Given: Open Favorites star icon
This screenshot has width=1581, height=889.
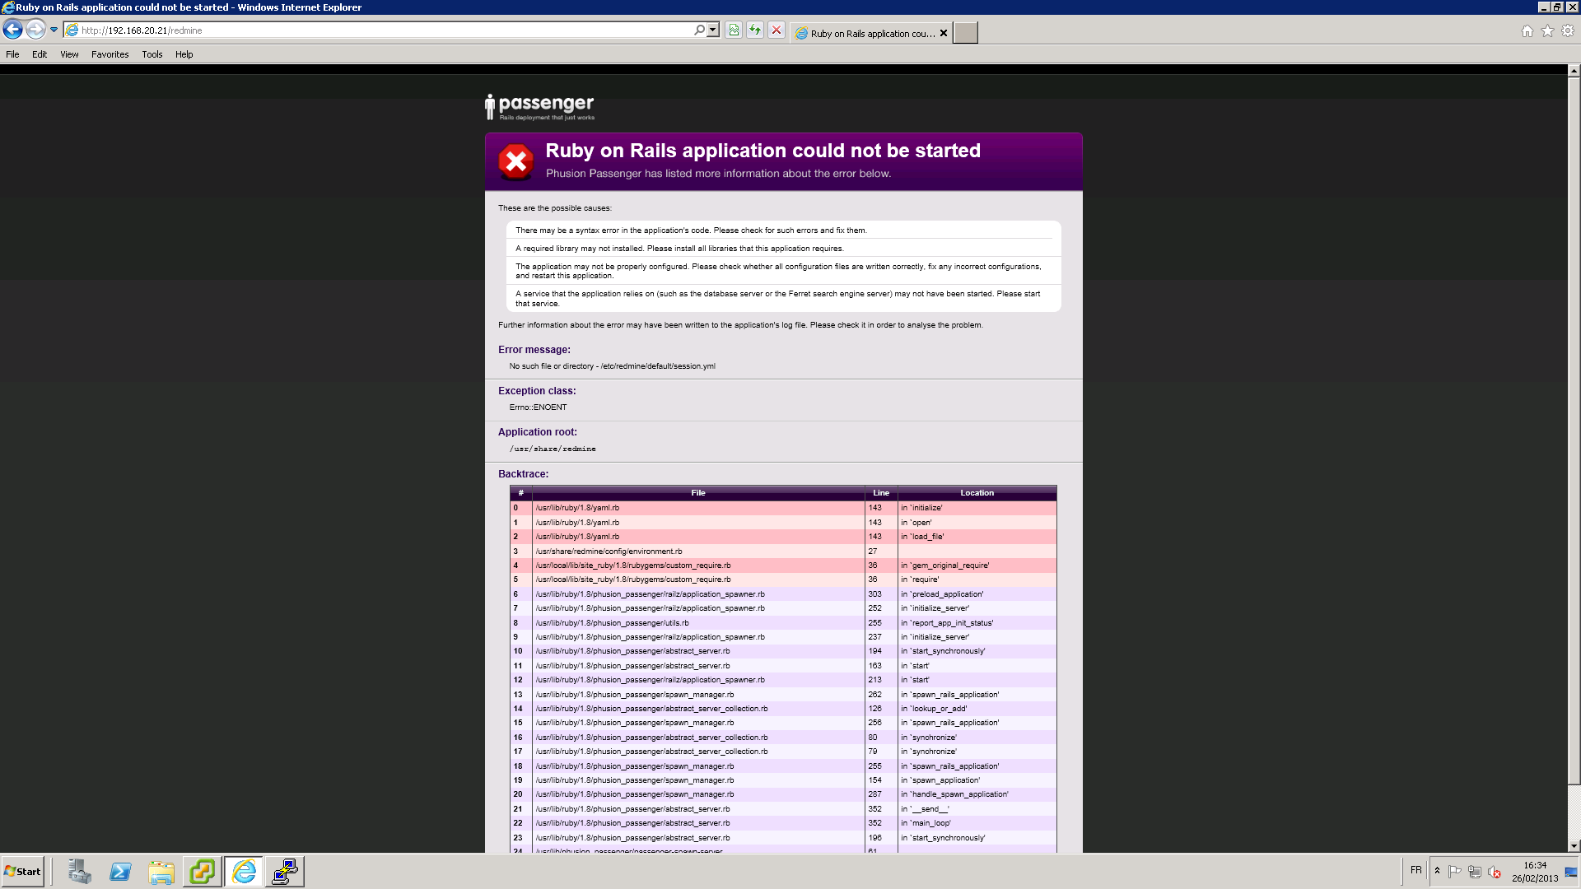Looking at the screenshot, I should point(1548,30).
